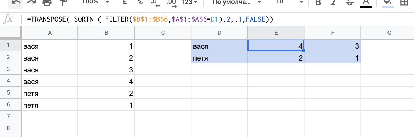The image size is (414, 137).
Task: Format as currency with £ button
Action: (124, 2)
